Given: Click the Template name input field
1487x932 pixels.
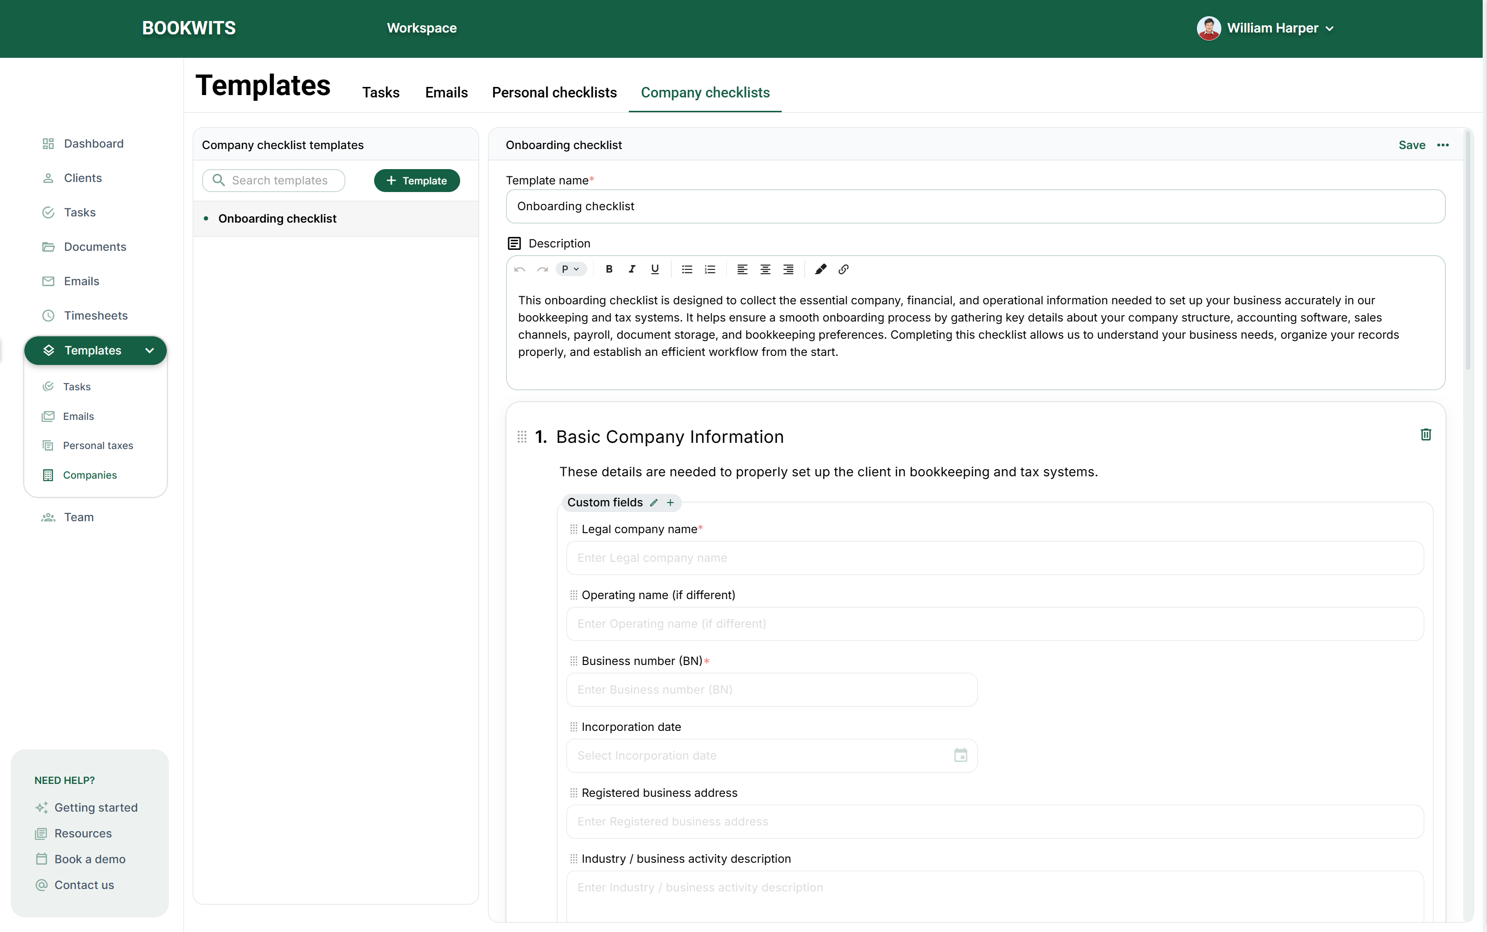Looking at the screenshot, I should tap(975, 206).
